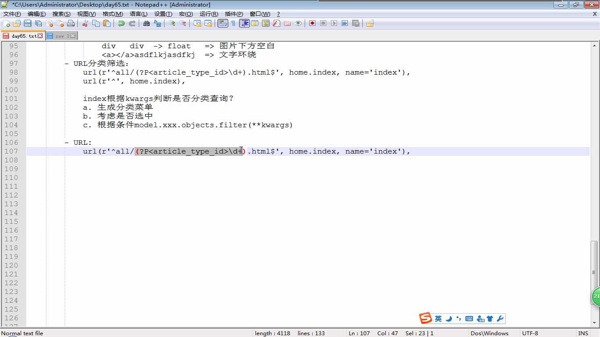
Task: Run macro multiple times icon
Action: pos(345,23)
